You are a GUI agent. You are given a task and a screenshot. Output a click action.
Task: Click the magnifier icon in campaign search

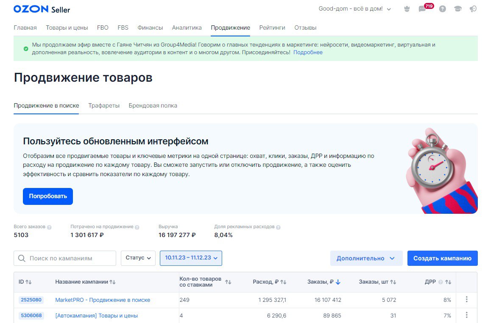(22, 258)
